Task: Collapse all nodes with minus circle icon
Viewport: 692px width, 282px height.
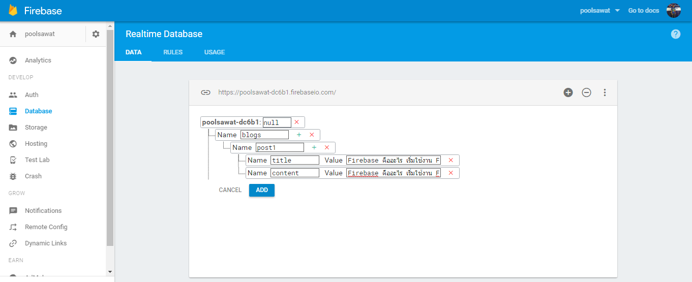Action: [x=586, y=92]
